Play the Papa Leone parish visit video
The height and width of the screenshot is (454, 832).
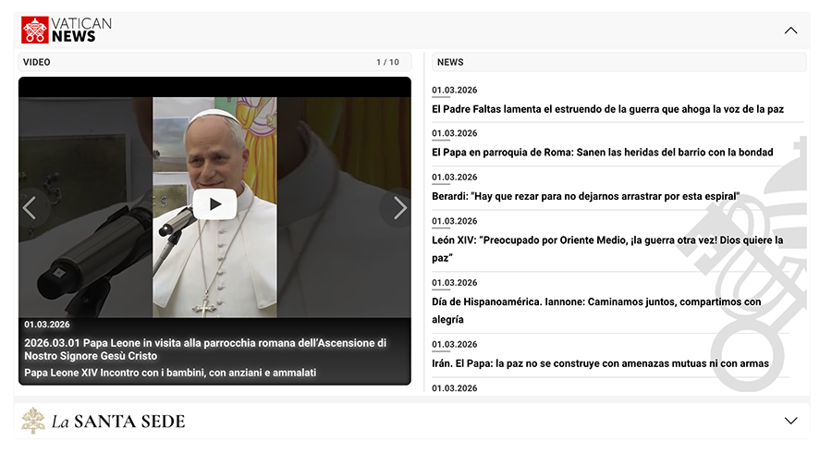click(215, 203)
